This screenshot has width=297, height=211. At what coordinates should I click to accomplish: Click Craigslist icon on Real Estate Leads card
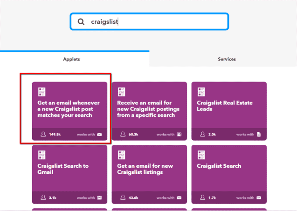pos(201,92)
